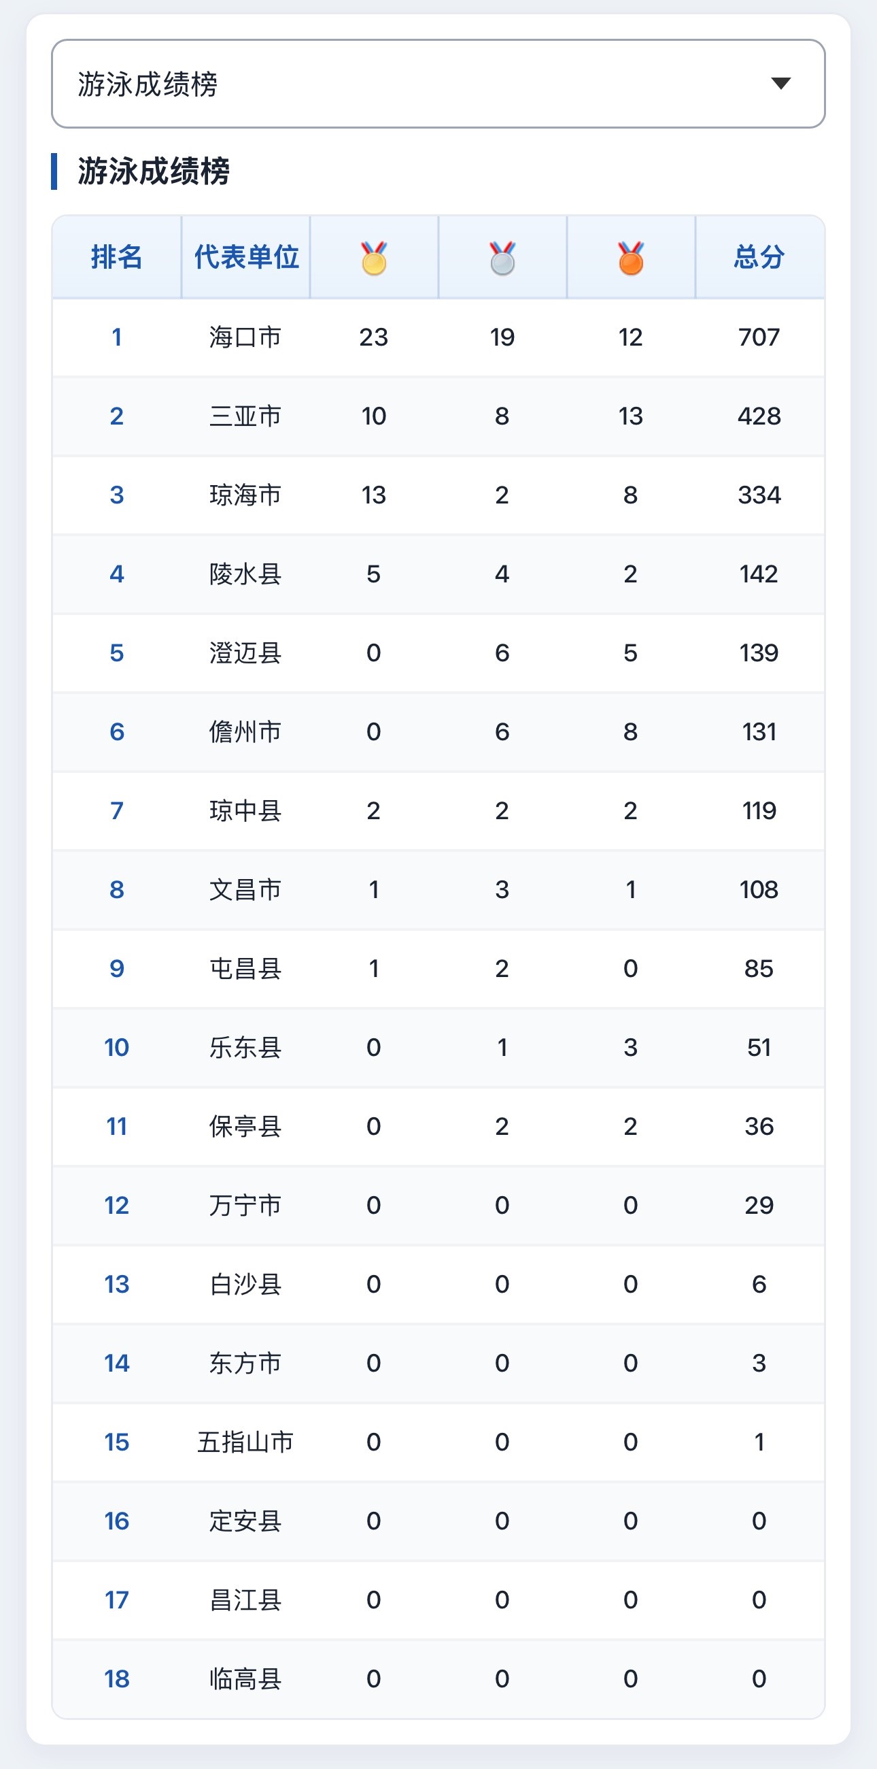Click the 游泳成绩榜 section heading
877x1769 pixels.
[x=154, y=171]
